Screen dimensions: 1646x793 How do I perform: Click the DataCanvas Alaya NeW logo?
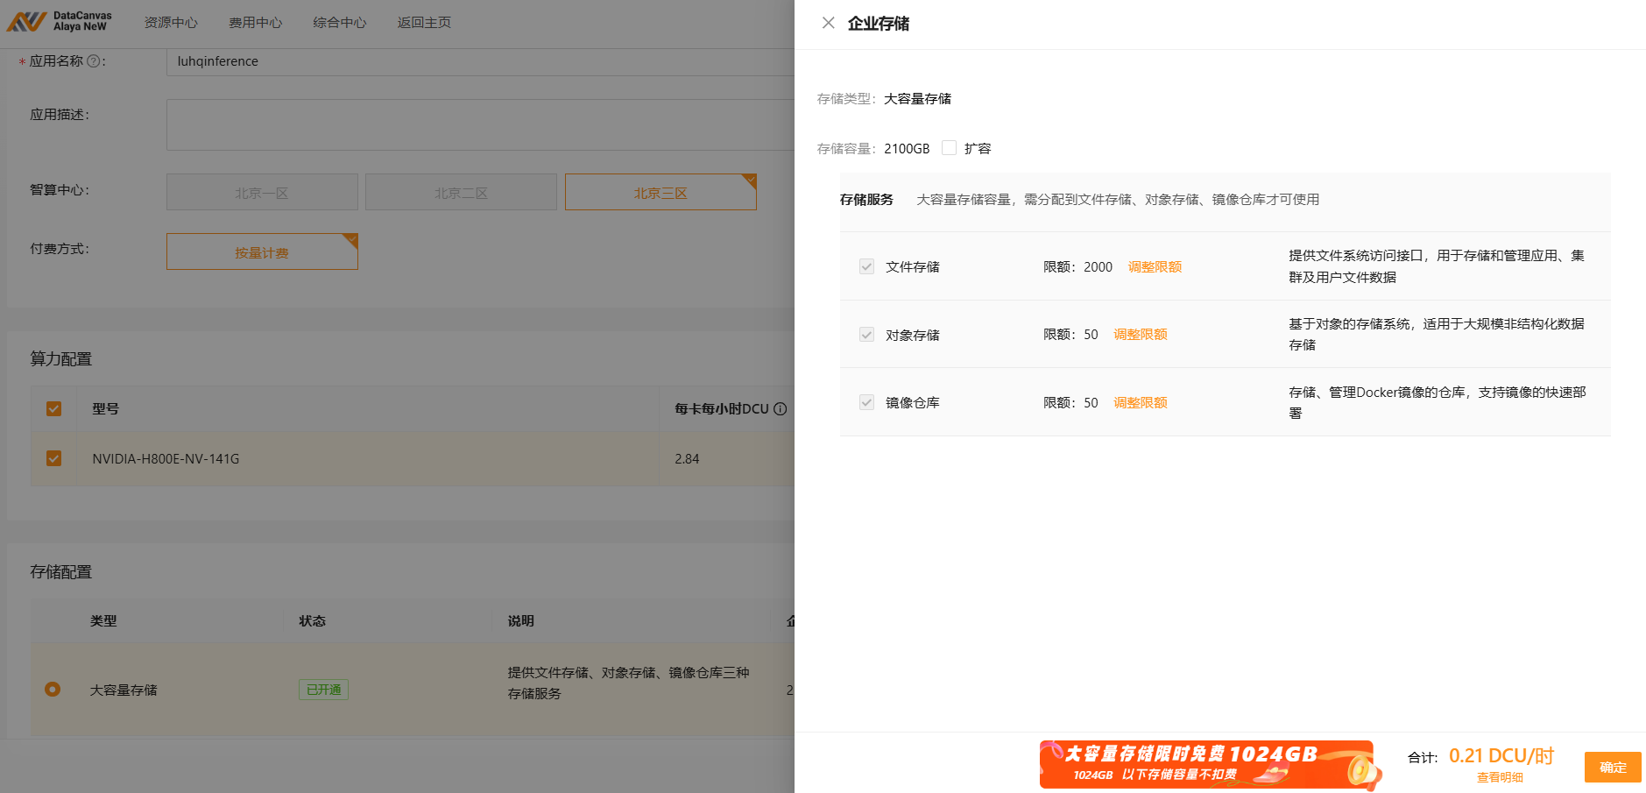tap(60, 21)
